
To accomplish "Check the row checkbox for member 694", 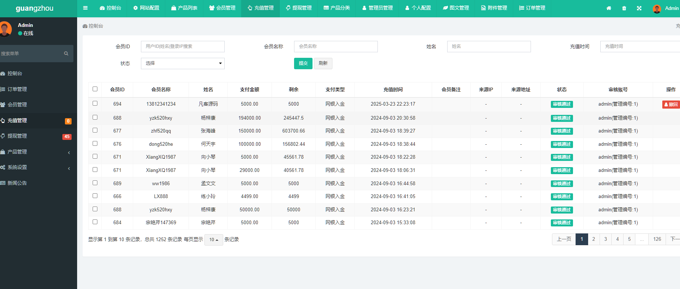I will tap(95, 103).
